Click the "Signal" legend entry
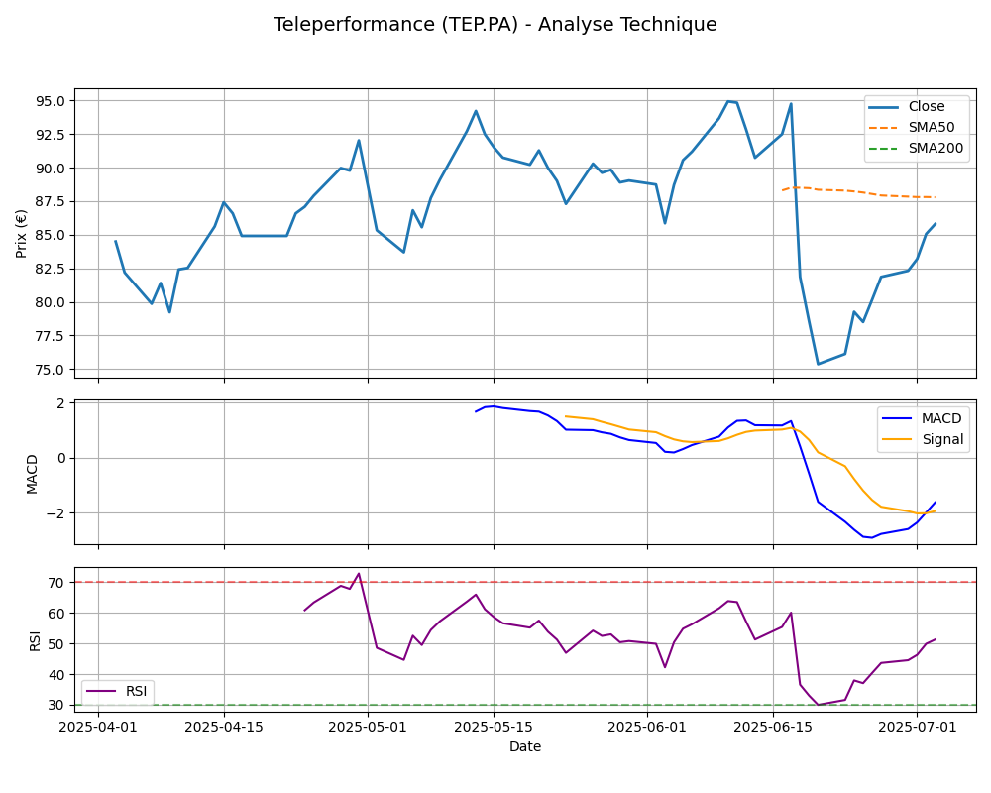Viewport: 991px width, 793px height. pyautogui.click(x=923, y=439)
